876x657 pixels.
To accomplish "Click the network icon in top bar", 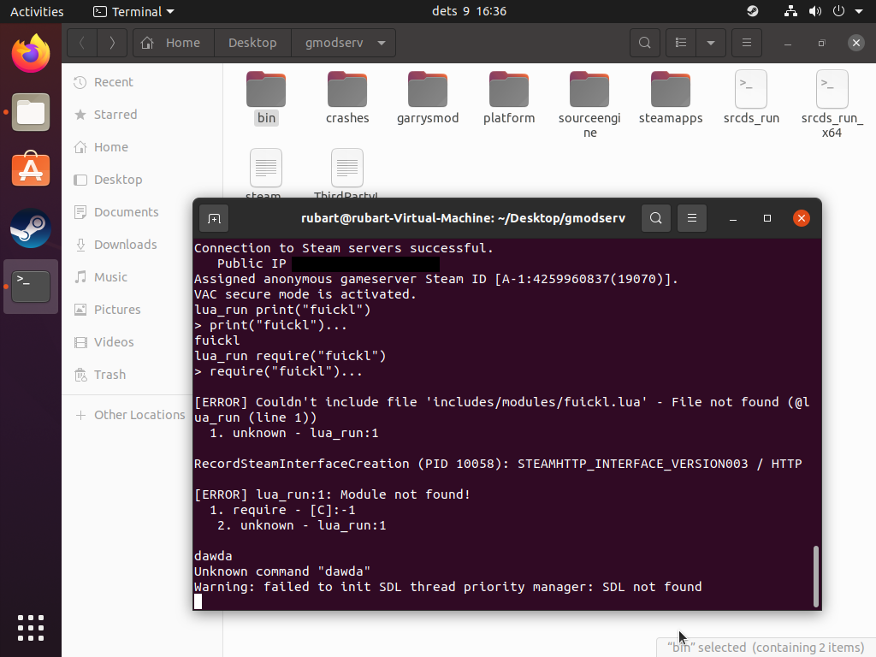I will click(790, 11).
